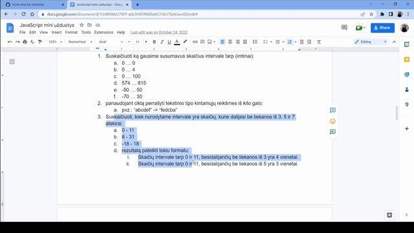The image size is (414, 233).
Task: Open Google Maps in side panel
Action: [x=407, y=105]
